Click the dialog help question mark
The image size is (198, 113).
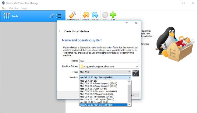pos(127,23)
